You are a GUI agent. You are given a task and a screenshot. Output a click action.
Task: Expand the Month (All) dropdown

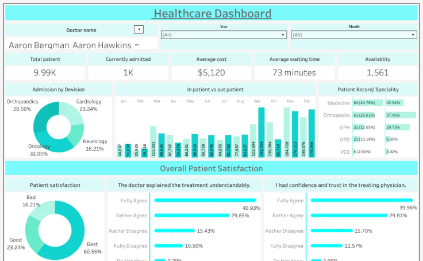(x=353, y=35)
